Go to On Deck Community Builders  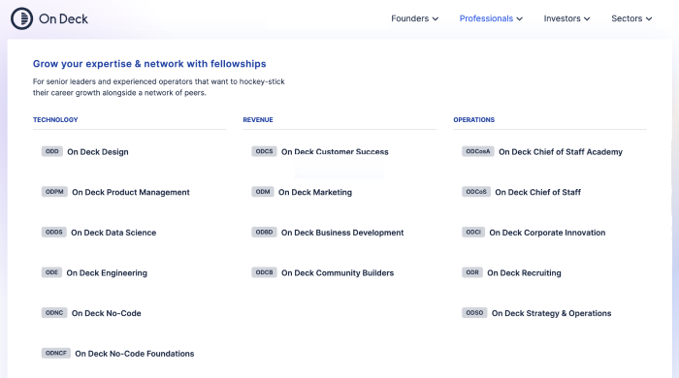[338, 273]
